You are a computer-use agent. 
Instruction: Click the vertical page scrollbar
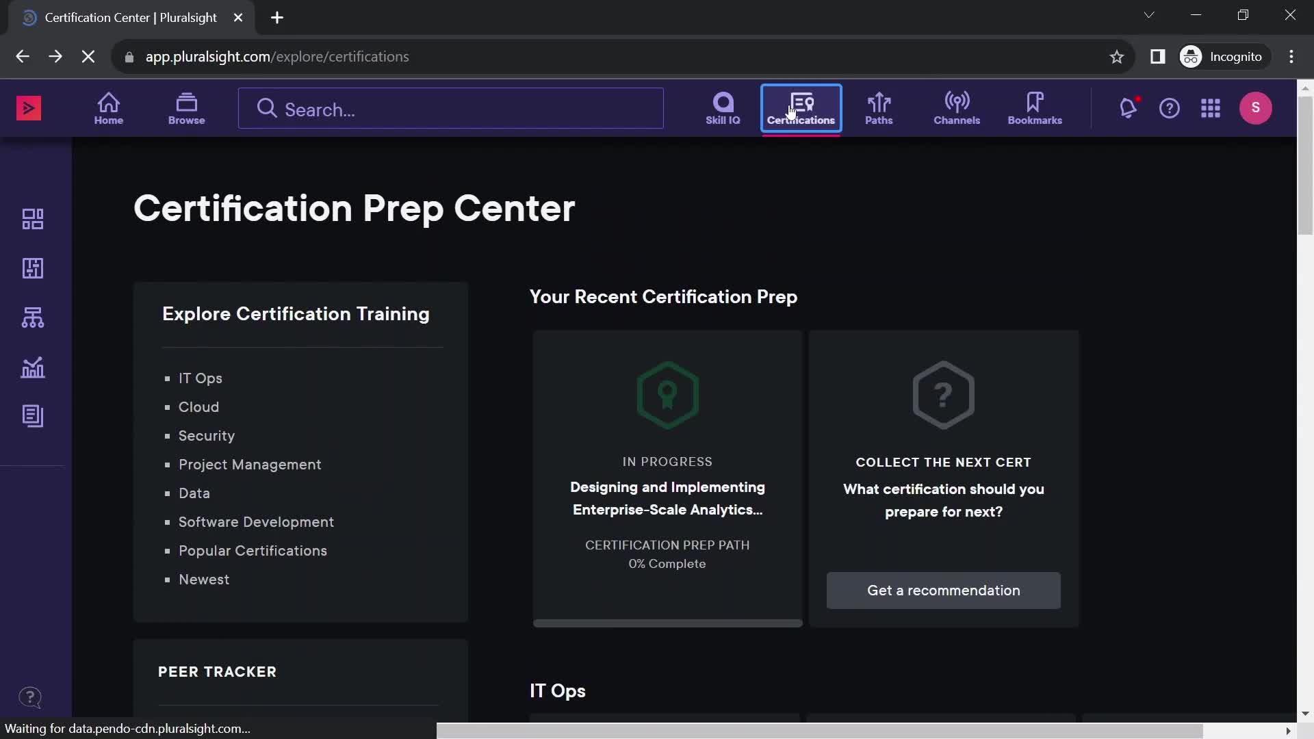[x=1305, y=164]
